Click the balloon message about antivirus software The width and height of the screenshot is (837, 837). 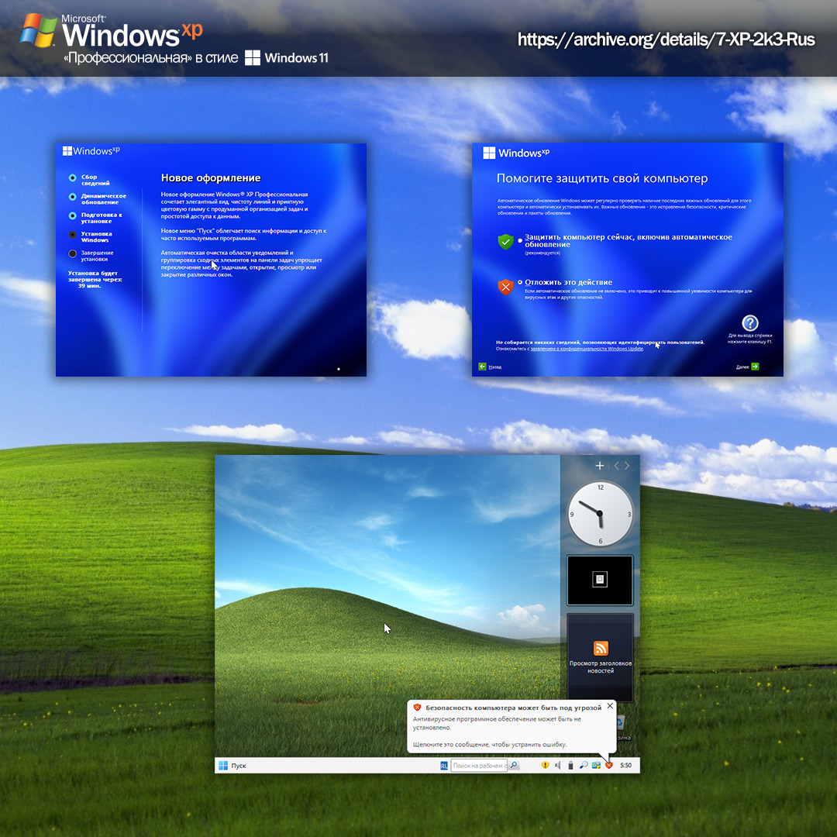tap(497, 723)
